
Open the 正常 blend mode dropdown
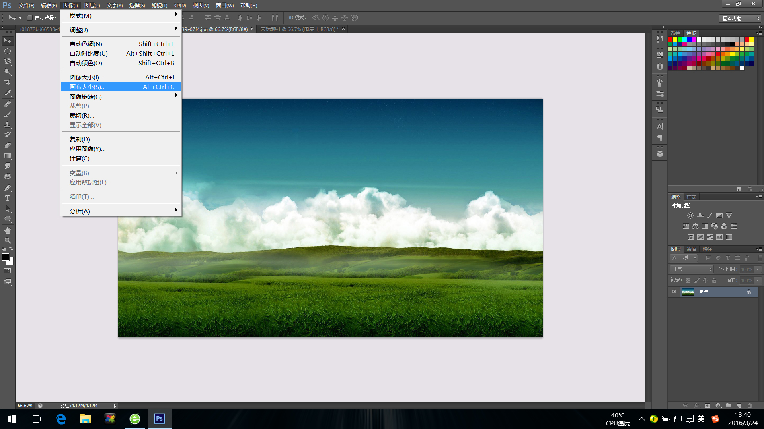coord(692,269)
